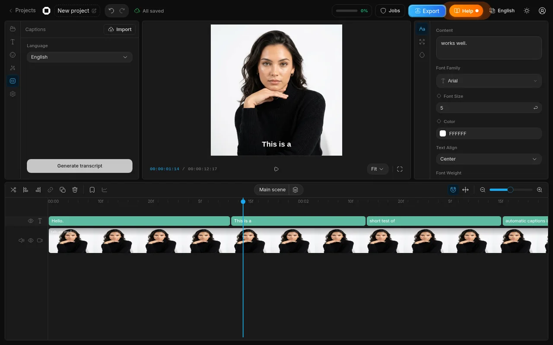Go back to Projects
The width and height of the screenshot is (553, 345).
[22, 10]
